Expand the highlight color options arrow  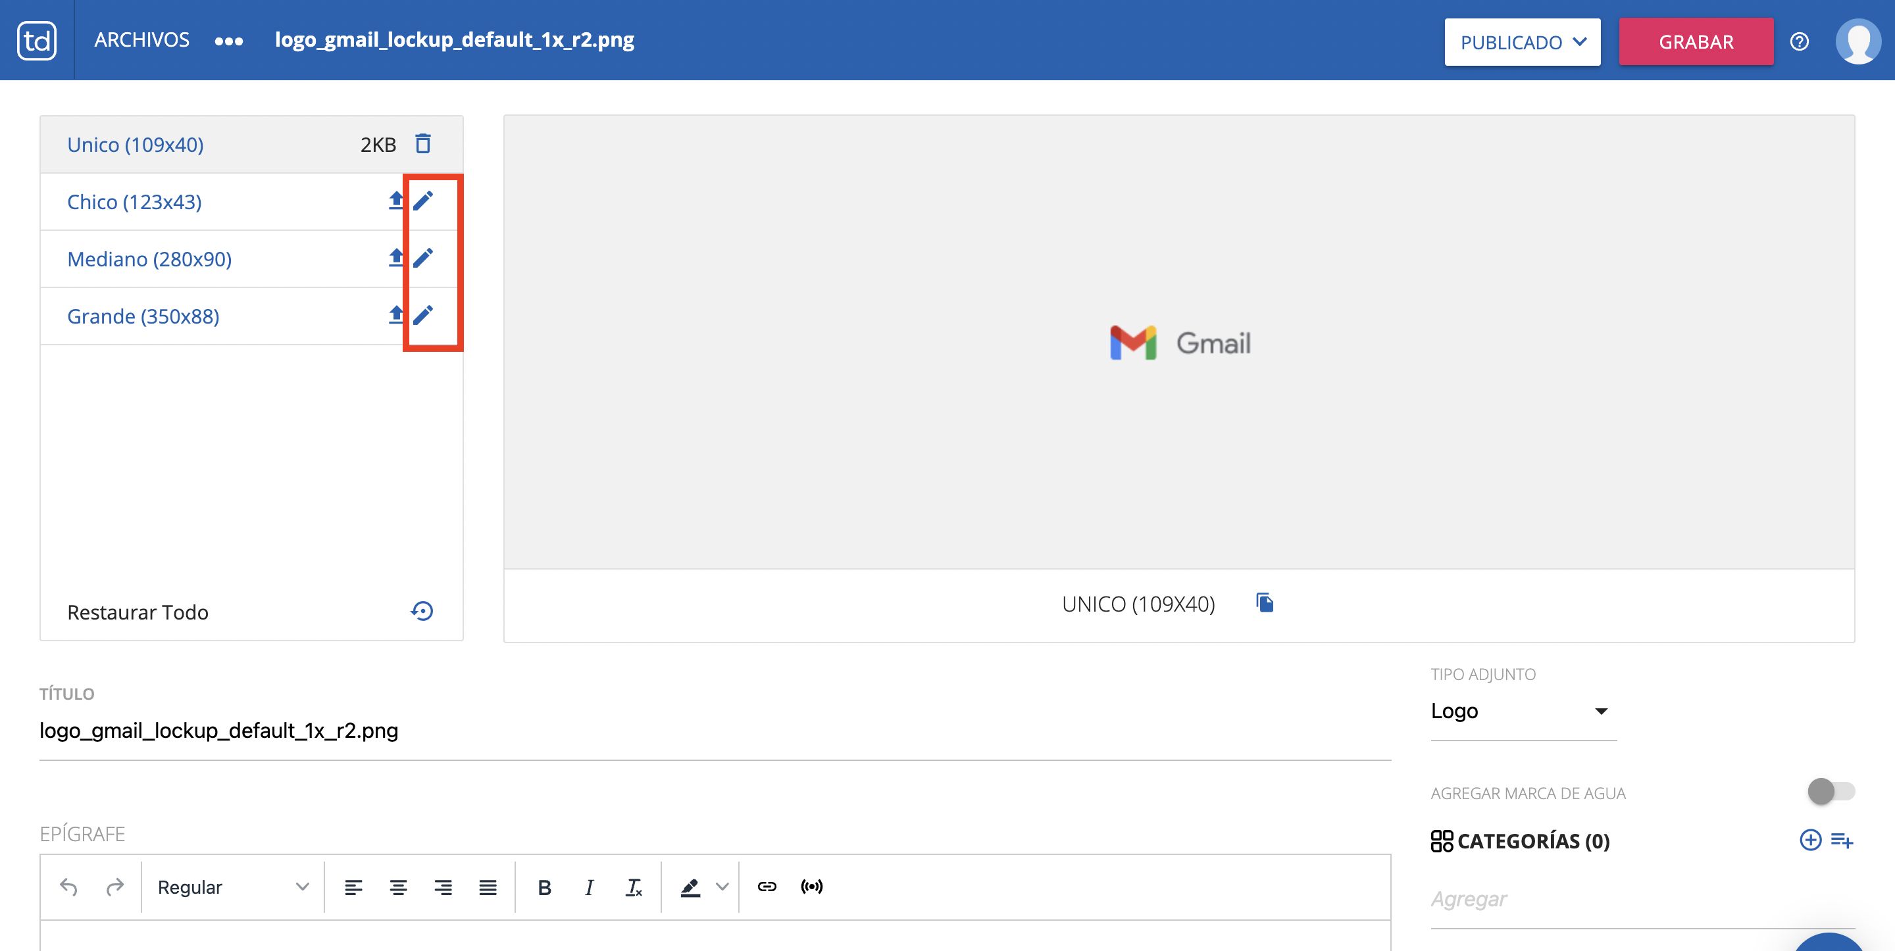tap(722, 887)
